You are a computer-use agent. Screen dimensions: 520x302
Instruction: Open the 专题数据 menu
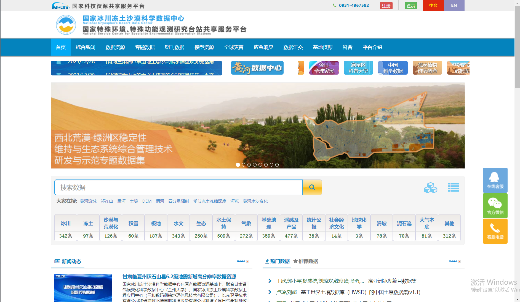[145, 47]
